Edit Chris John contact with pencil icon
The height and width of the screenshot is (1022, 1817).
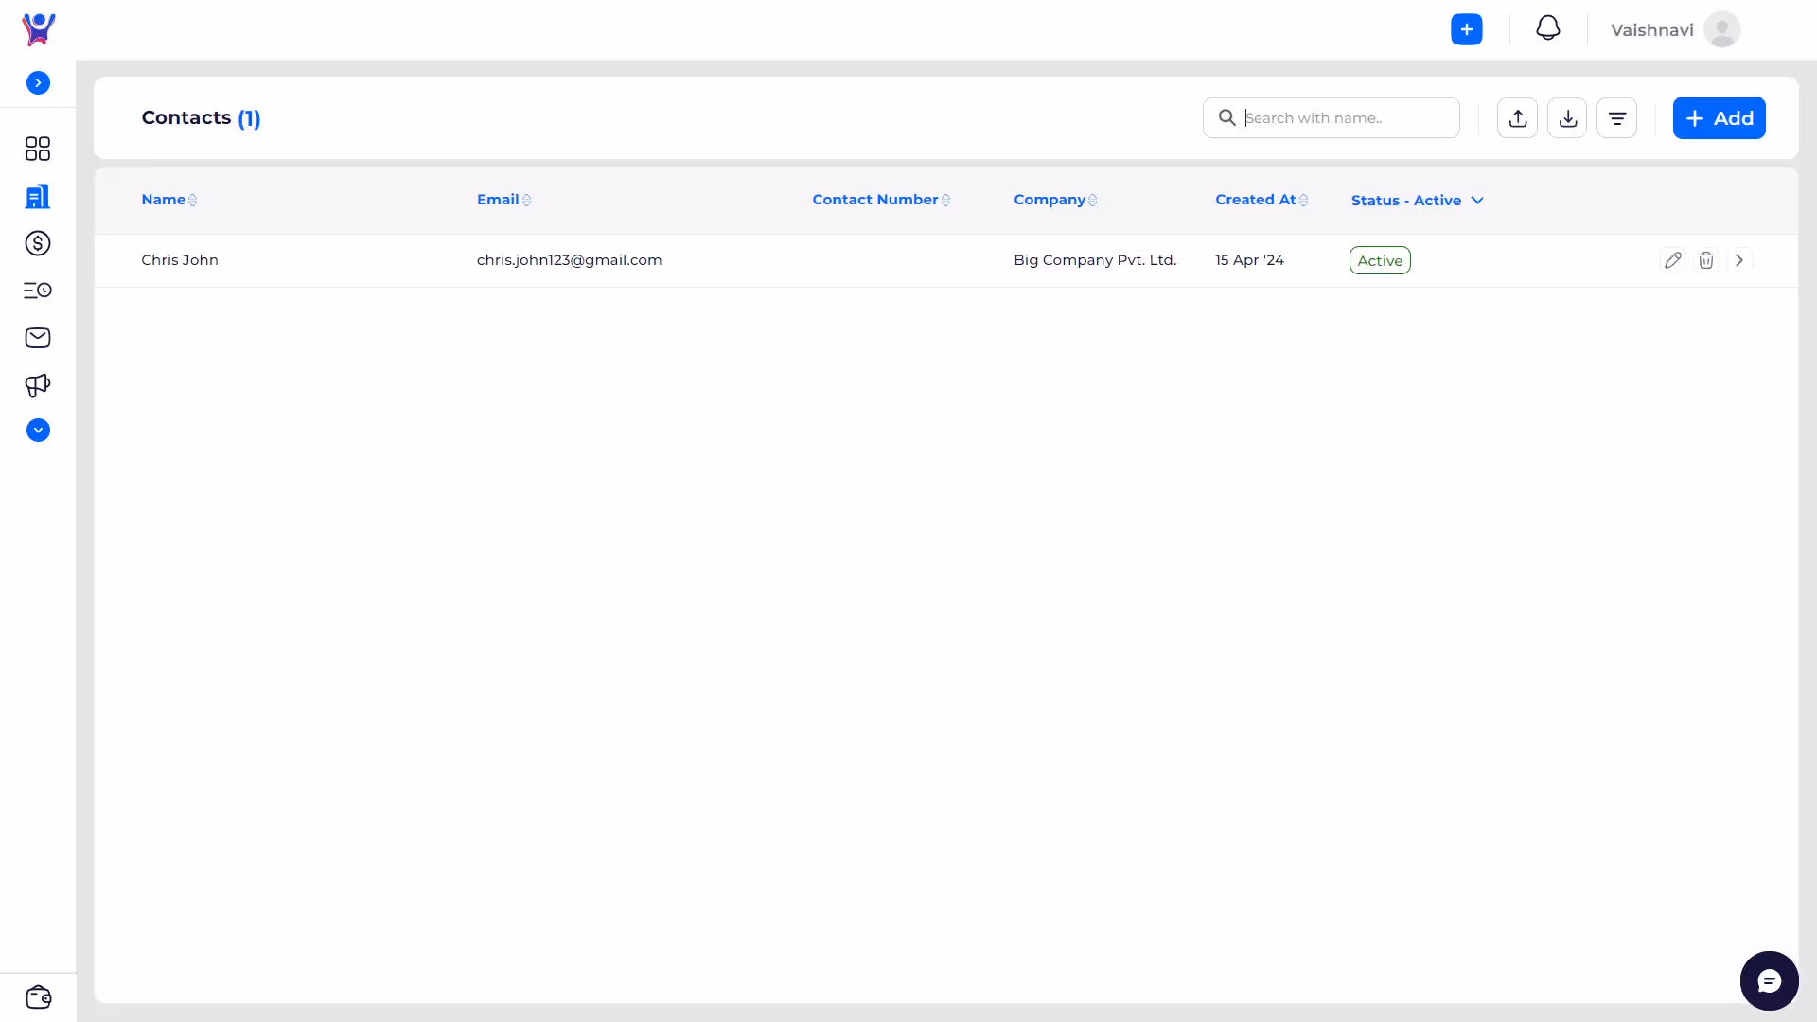(x=1672, y=260)
